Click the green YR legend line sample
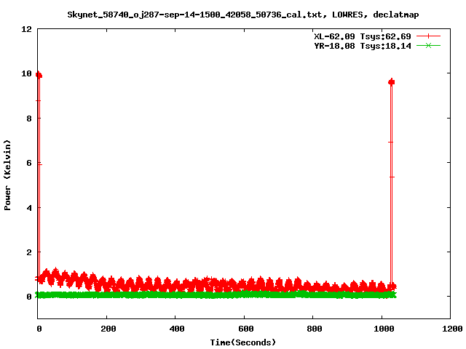This screenshot has height=349, width=466. click(x=428, y=46)
